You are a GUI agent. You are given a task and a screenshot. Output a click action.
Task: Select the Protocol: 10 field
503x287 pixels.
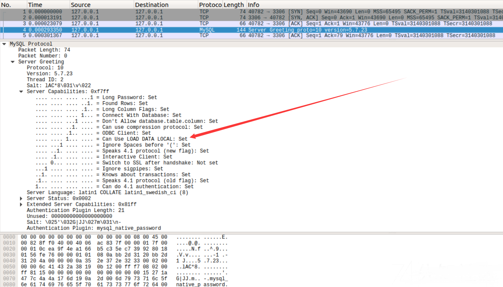click(x=45, y=68)
